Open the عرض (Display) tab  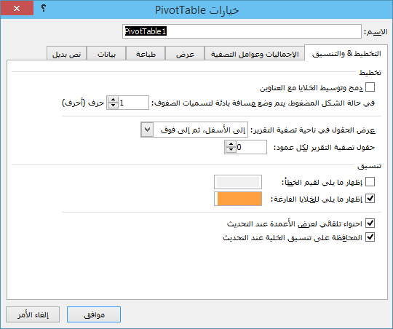pyautogui.click(x=185, y=54)
